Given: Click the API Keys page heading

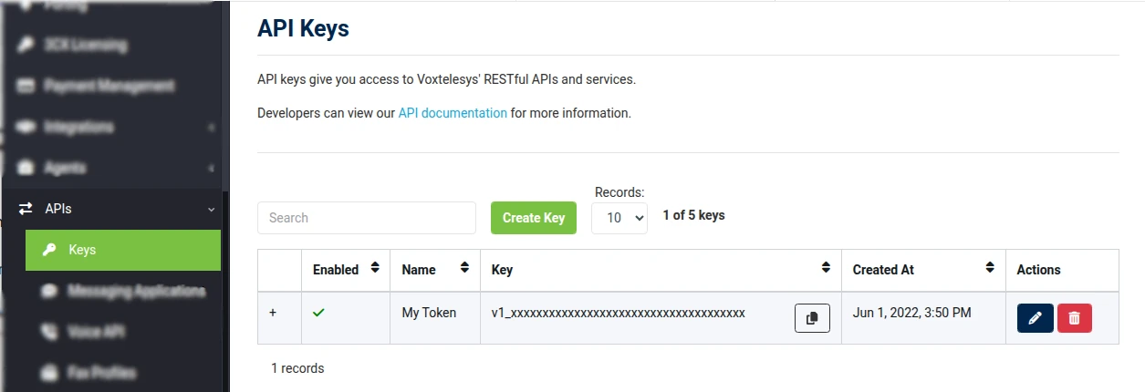Looking at the screenshot, I should (x=304, y=28).
